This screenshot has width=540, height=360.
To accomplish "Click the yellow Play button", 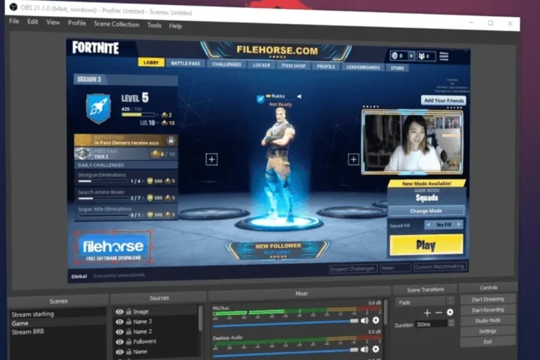I will [426, 245].
